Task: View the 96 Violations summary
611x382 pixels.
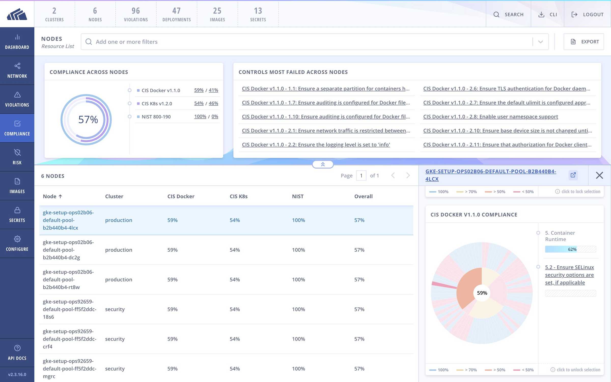Action: pyautogui.click(x=136, y=14)
